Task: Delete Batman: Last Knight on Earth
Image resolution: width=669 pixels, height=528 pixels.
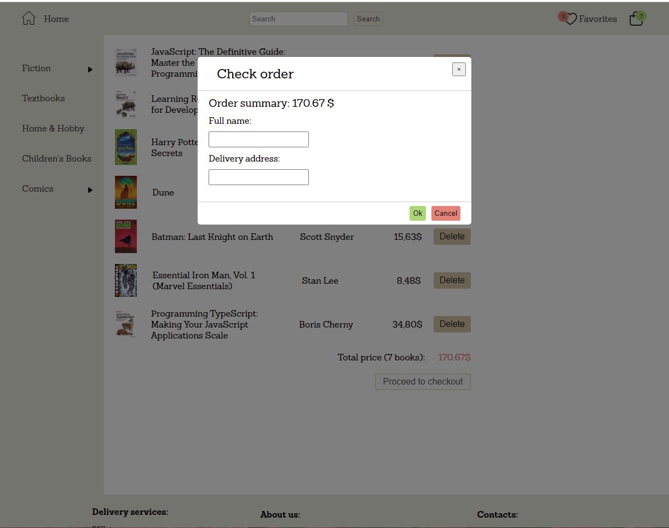Action: pyautogui.click(x=452, y=237)
